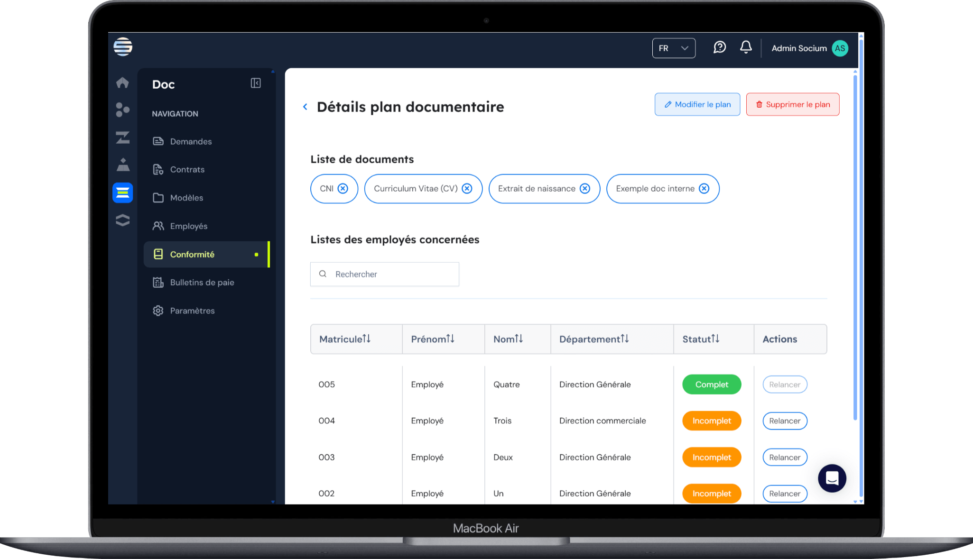Sort the table by Matricule column
Screen dimensions: 973x559
click(x=366, y=339)
